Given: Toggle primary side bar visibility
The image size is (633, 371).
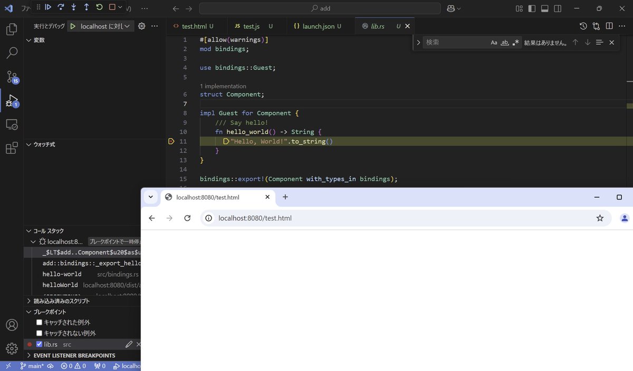Looking at the screenshot, I should click(x=532, y=8).
